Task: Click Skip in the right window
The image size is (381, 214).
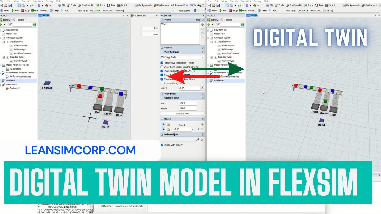Action: 263,10
